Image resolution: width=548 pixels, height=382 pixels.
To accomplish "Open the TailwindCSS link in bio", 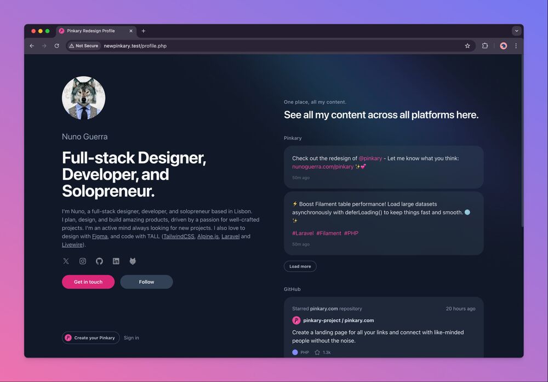I will pos(179,236).
